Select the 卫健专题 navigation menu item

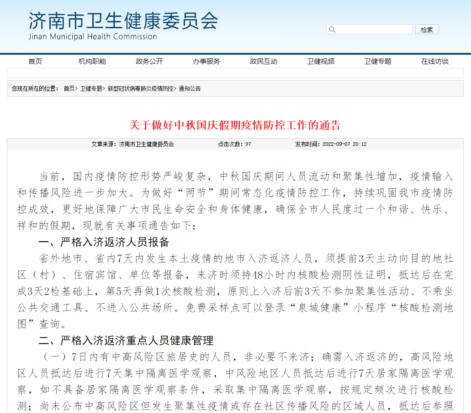pyautogui.click(x=378, y=62)
